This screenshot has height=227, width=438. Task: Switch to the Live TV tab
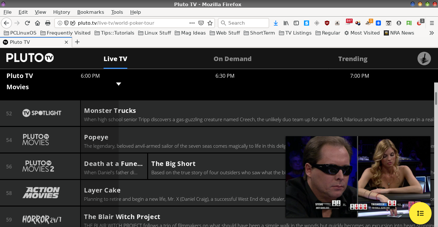click(115, 59)
